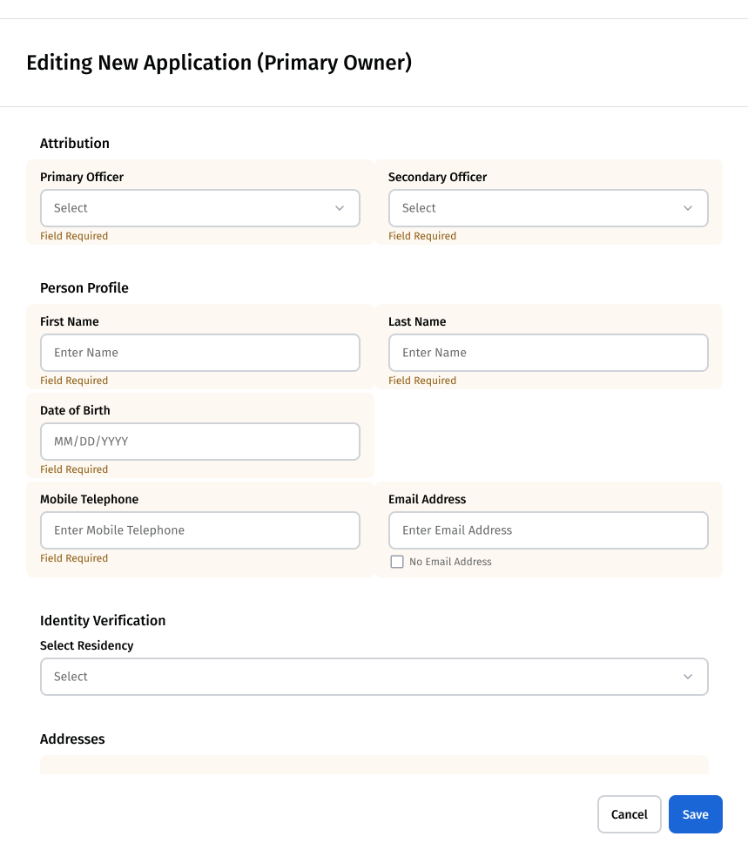Screen dimensions: 748x850
Task: Click into the Last Name text box
Action: coord(548,353)
